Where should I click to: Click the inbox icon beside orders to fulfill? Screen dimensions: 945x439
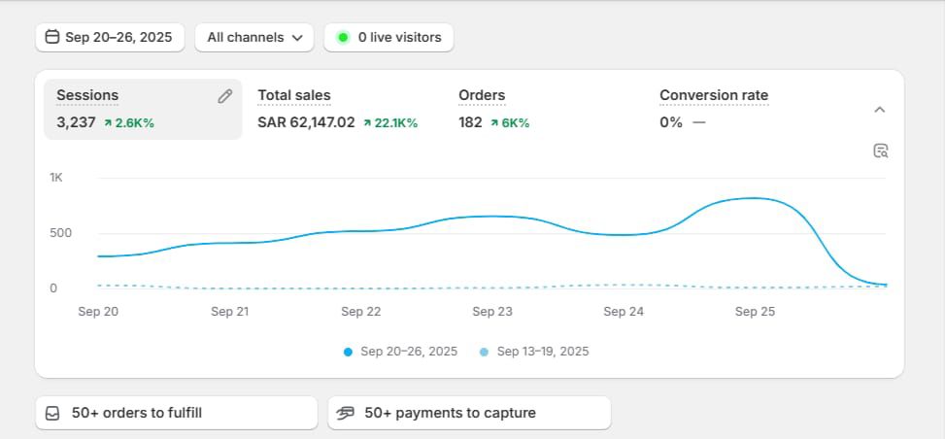coord(52,413)
